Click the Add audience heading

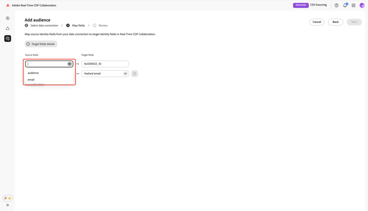(38, 20)
